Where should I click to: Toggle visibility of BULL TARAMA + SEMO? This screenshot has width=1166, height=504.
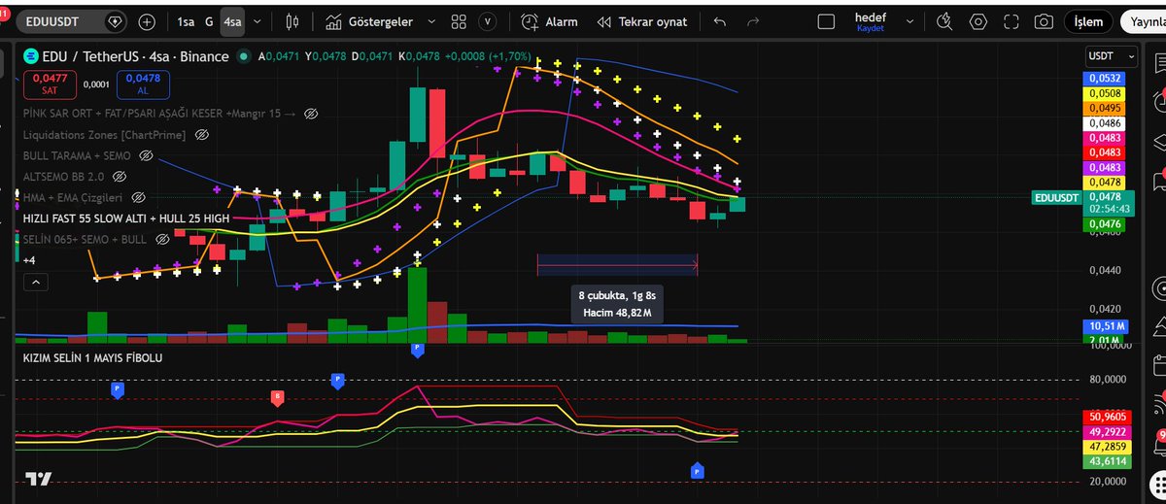pos(147,155)
